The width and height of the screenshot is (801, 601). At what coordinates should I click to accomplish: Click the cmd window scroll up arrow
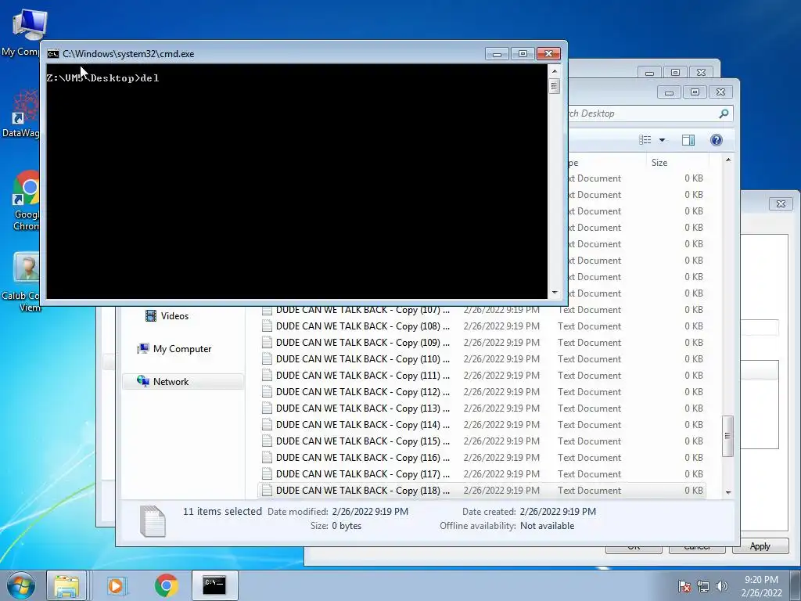(x=555, y=70)
